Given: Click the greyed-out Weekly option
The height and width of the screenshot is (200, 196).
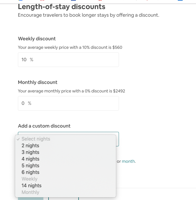Looking at the screenshot, I should (29, 179).
